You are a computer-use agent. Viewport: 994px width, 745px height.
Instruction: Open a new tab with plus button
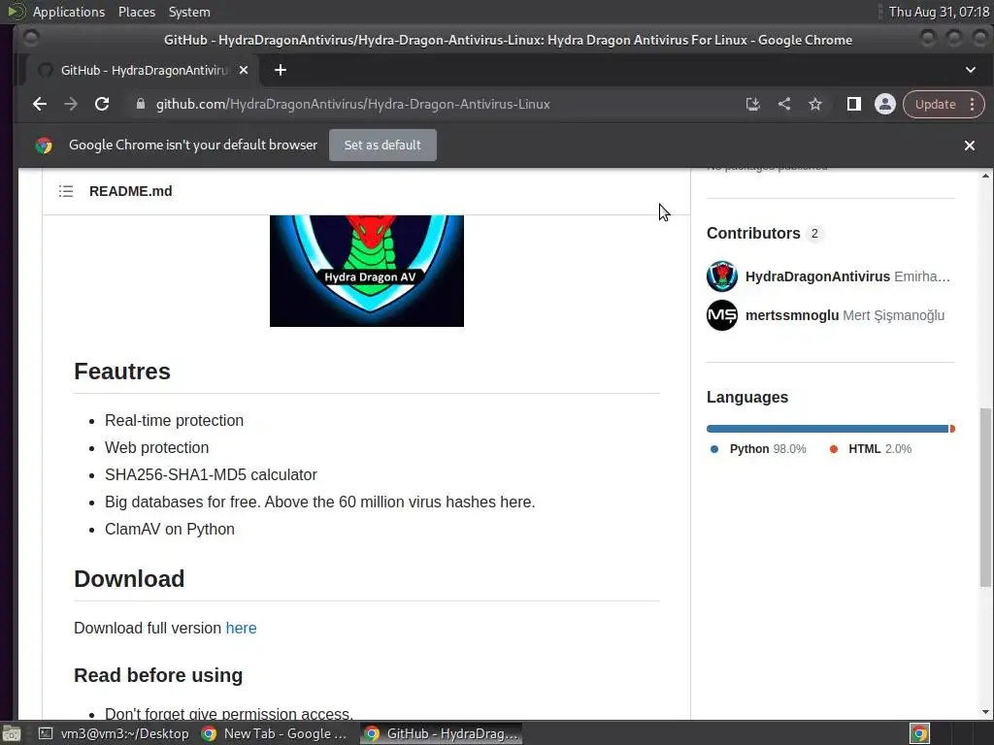click(281, 70)
